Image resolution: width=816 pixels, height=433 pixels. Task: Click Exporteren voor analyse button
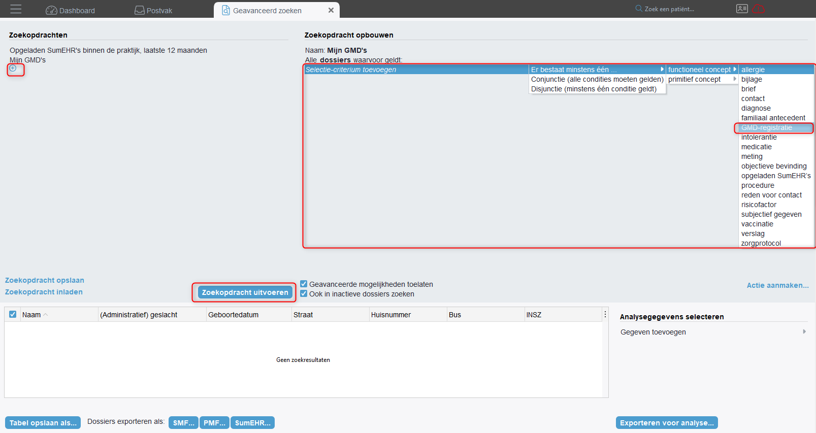coord(667,423)
